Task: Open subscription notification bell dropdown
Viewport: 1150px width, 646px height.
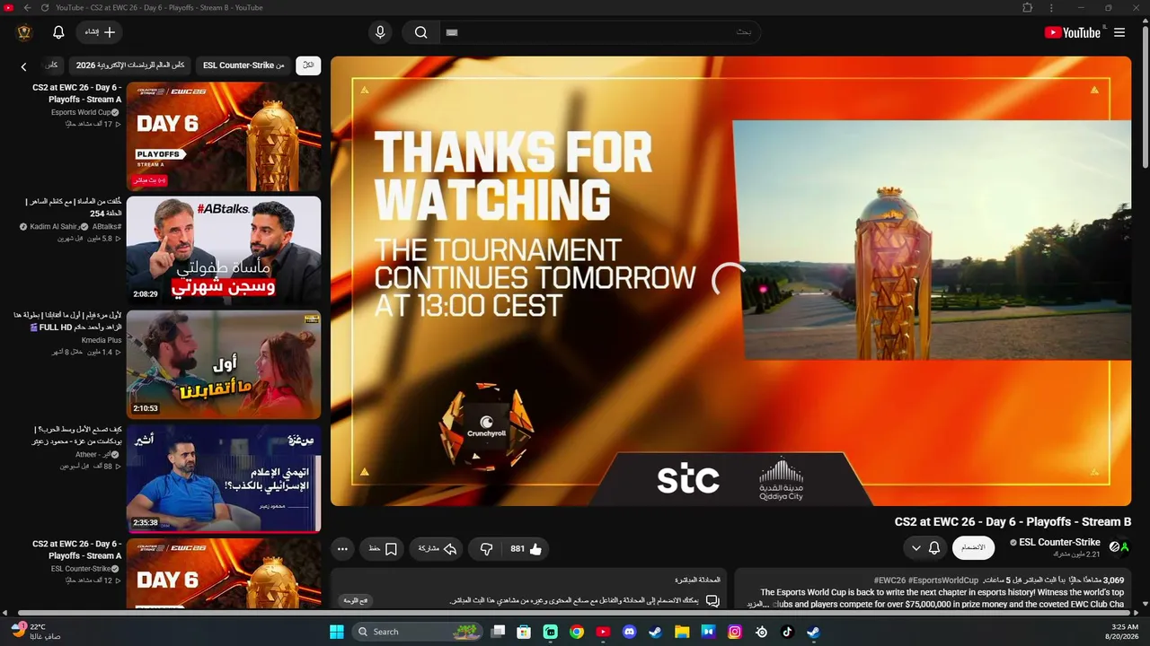Action: coord(925,547)
